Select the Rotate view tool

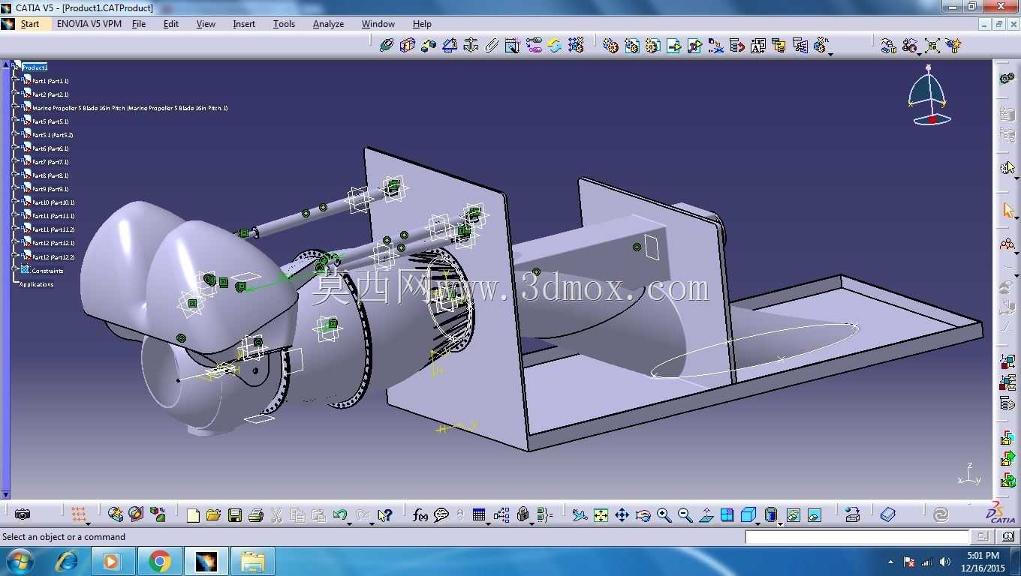[643, 515]
